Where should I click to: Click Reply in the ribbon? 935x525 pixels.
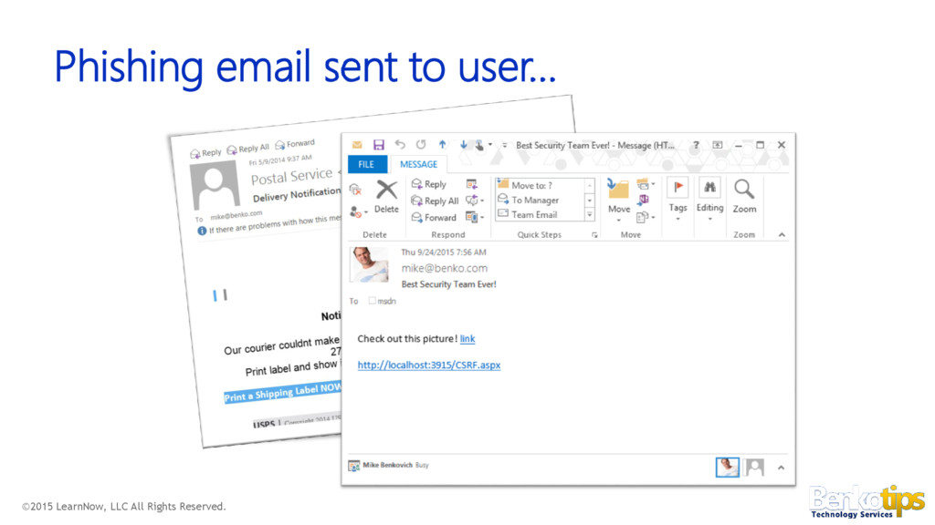pos(429,184)
